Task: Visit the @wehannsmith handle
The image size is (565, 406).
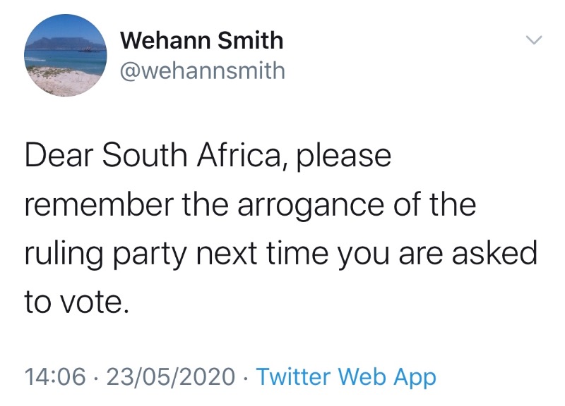Action: 203,70
